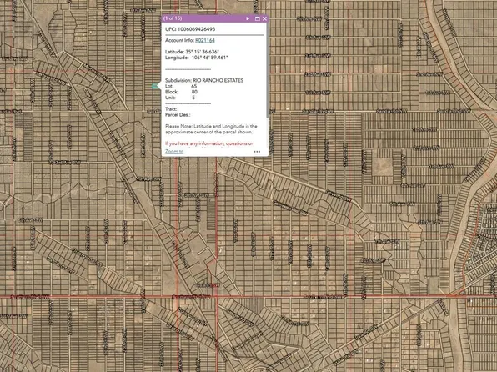This screenshot has width=497, height=372.
Task: Select the Block value 80
Action: pyautogui.click(x=194, y=92)
